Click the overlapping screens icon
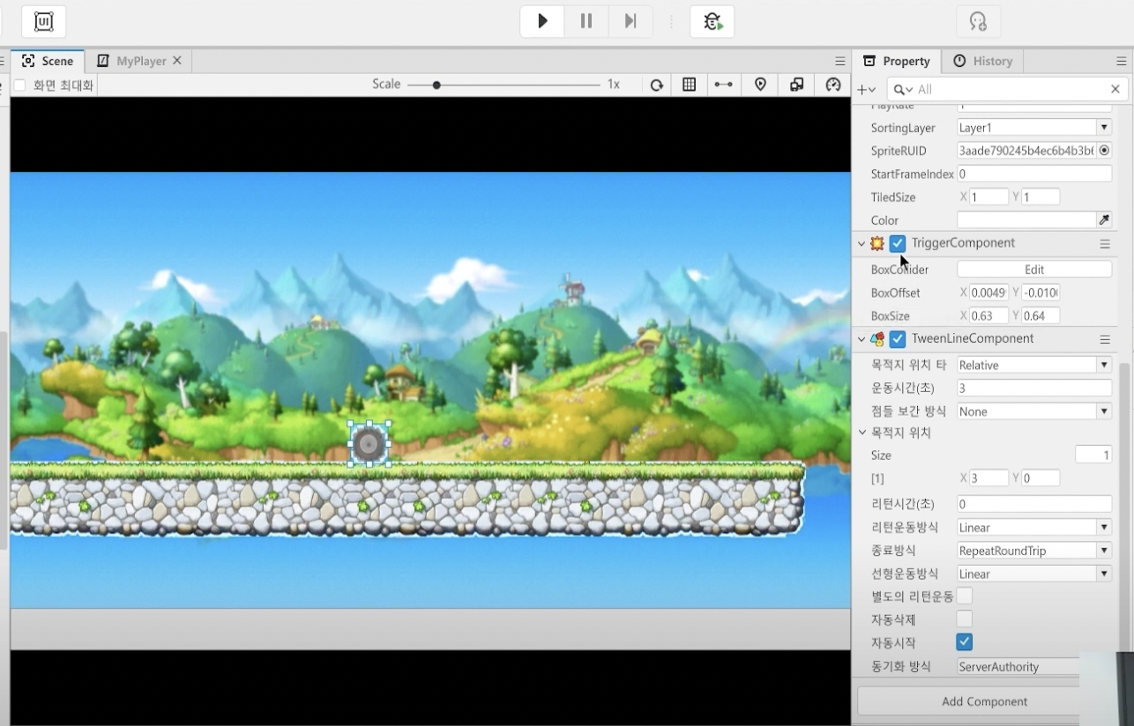This screenshot has width=1134, height=726. pos(796,85)
